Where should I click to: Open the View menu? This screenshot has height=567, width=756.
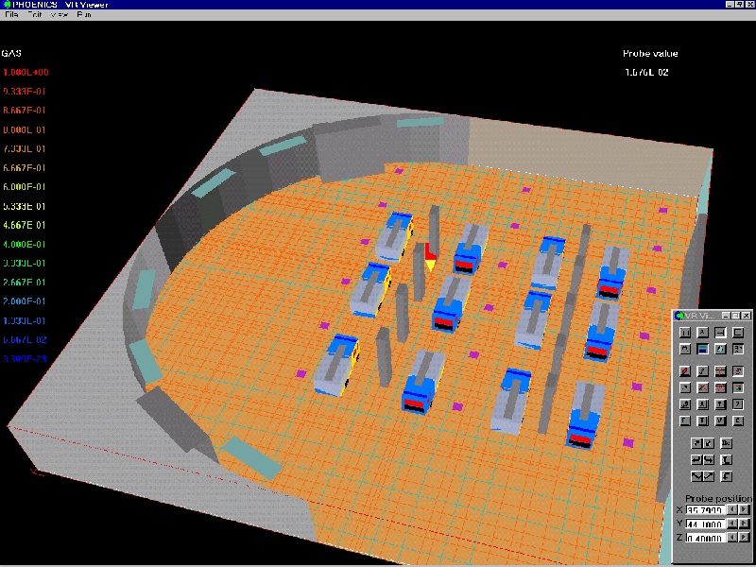(60, 16)
